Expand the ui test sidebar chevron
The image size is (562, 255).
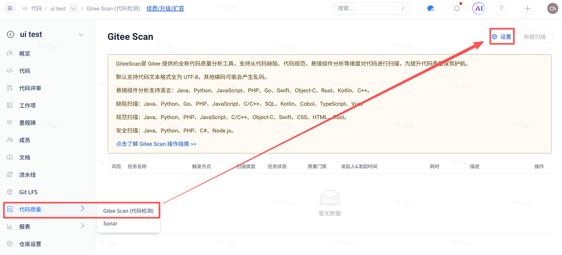81,35
